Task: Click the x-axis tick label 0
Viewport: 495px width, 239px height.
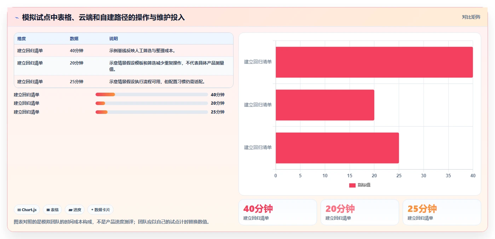Action: pyautogui.click(x=276, y=176)
